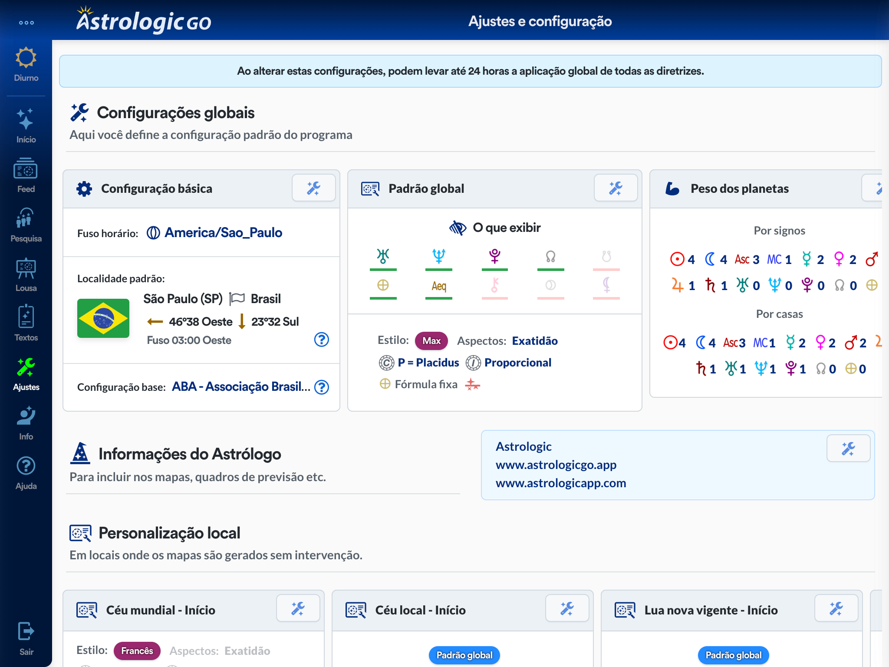Click Exatidão aspects setting

pyautogui.click(x=535, y=341)
